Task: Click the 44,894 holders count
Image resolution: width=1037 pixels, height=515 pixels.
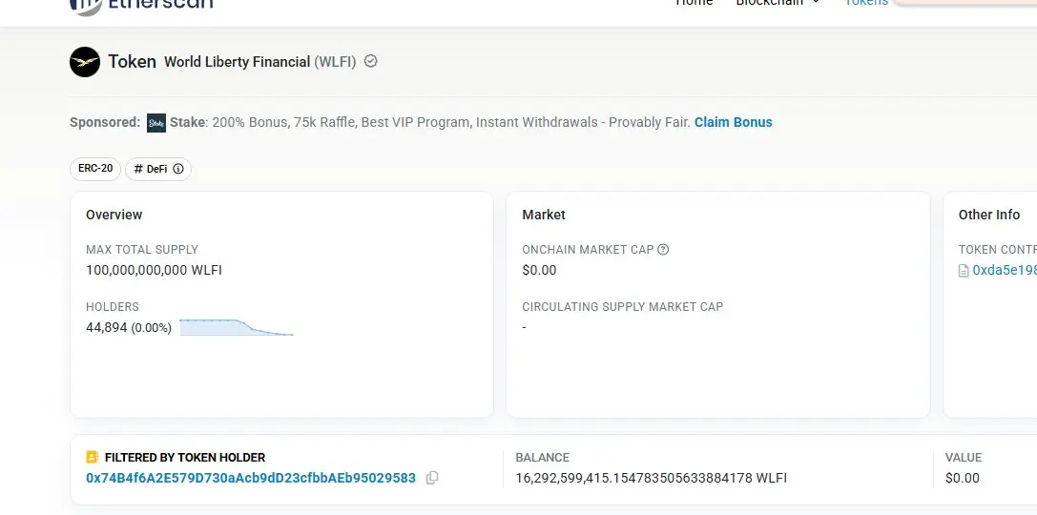Action: click(107, 327)
